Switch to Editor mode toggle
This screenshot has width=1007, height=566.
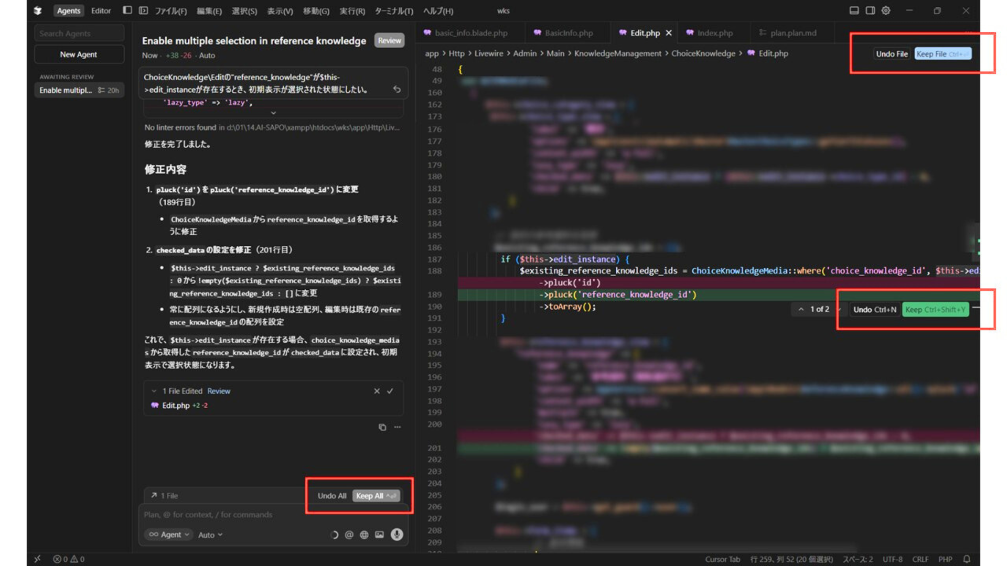tap(101, 10)
